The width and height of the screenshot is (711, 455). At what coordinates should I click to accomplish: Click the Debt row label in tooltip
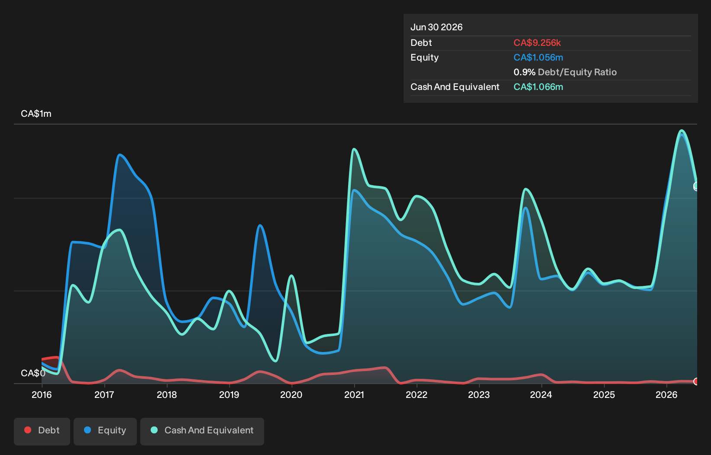pyautogui.click(x=421, y=43)
